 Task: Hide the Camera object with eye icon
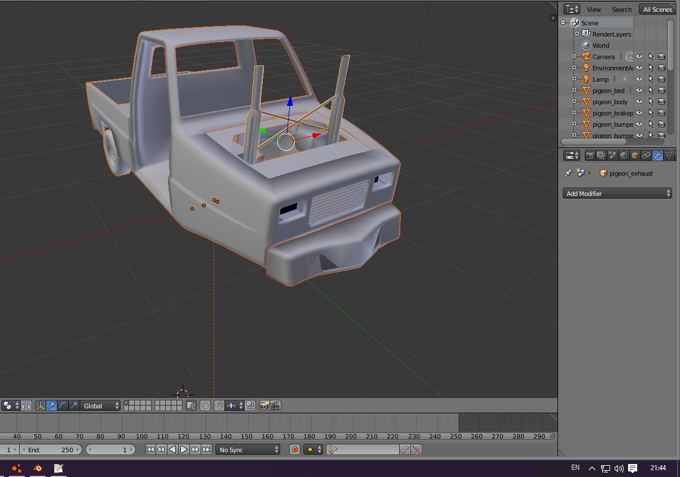tap(639, 56)
